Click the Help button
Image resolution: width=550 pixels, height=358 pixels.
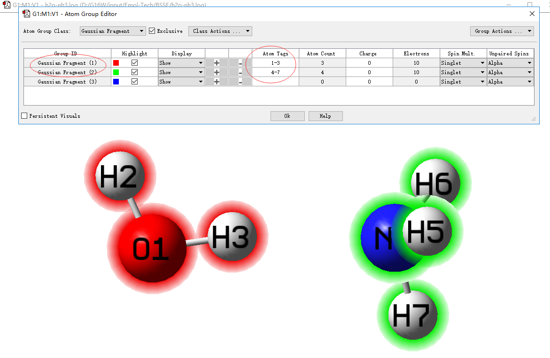(x=325, y=116)
